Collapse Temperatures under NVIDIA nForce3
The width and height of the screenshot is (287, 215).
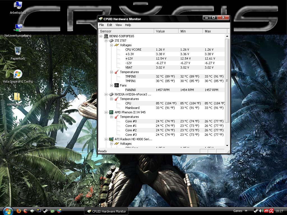(x=111, y=99)
